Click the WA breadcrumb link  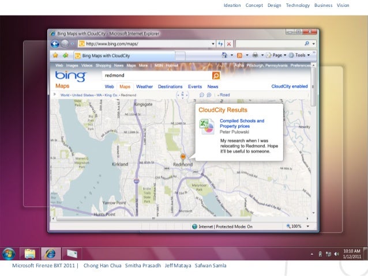tap(99, 95)
